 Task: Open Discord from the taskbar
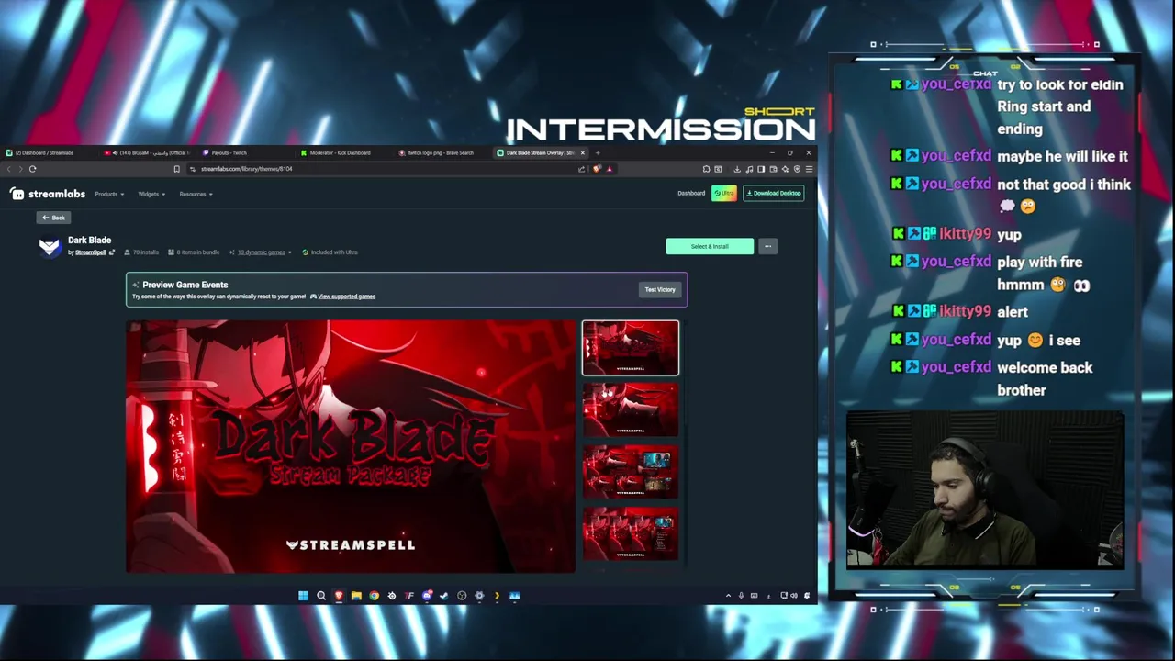tap(427, 596)
